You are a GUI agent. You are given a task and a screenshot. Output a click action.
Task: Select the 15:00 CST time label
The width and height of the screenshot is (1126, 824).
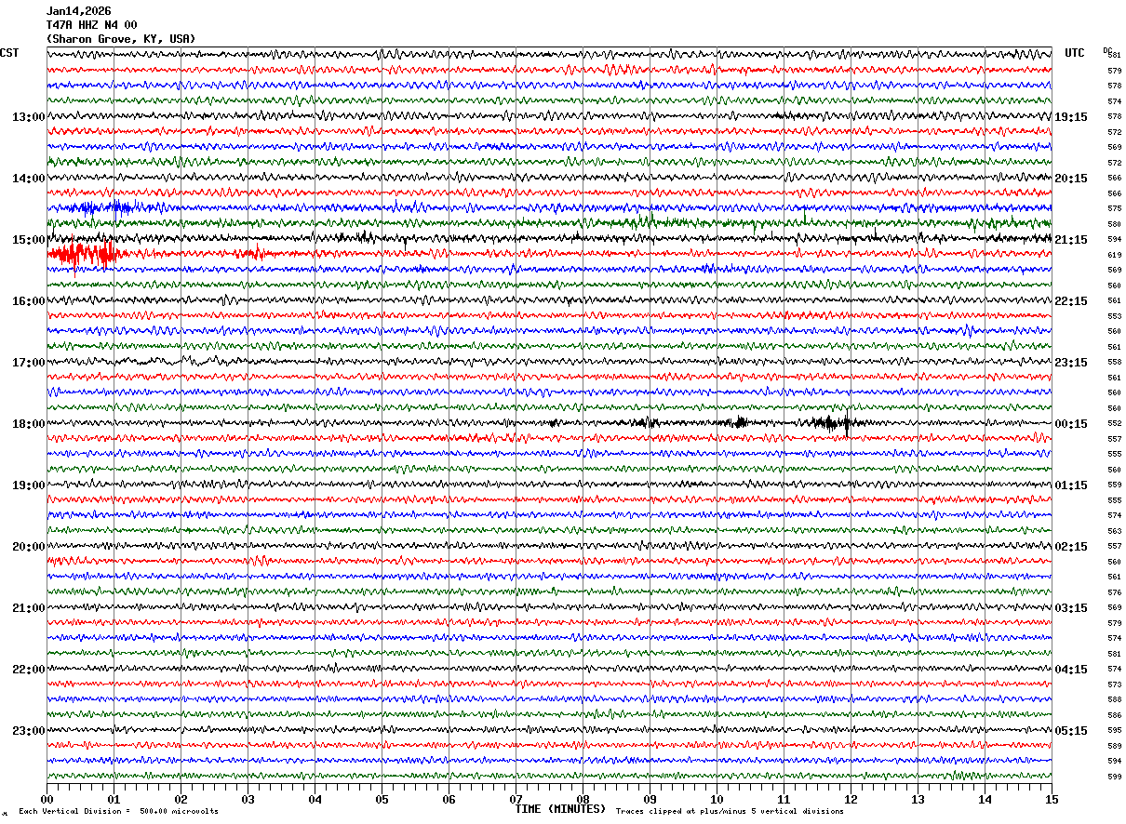(x=29, y=240)
